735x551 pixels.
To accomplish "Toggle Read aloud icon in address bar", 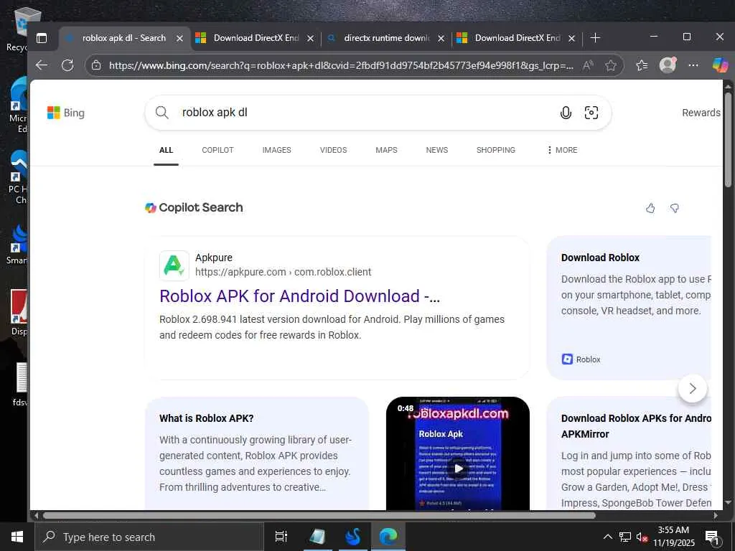I will click(x=588, y=65).
